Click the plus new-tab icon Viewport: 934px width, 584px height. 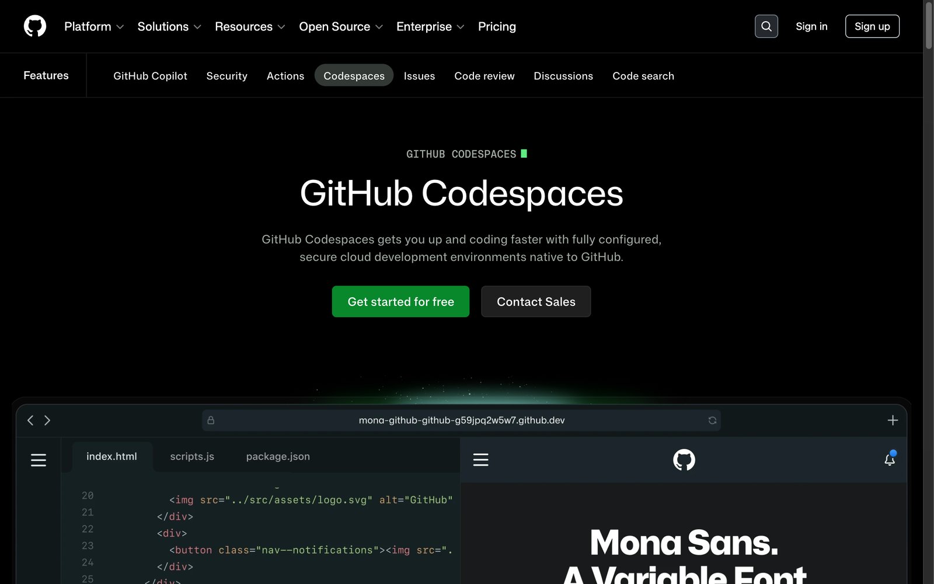893,420
